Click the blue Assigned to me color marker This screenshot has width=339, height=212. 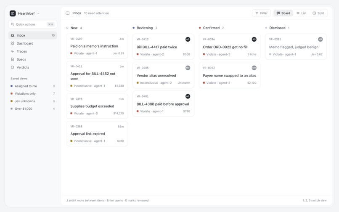click(x=11, y=86)
